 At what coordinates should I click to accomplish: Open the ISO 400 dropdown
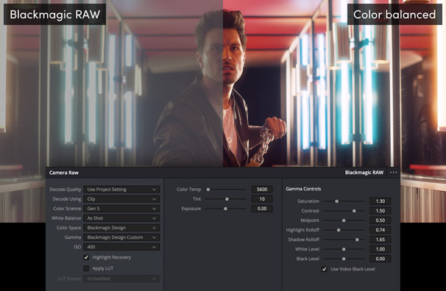click(x=121, y=247)
